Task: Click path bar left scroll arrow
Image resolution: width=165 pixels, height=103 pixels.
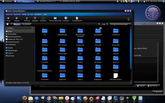Action: [12, 24]
